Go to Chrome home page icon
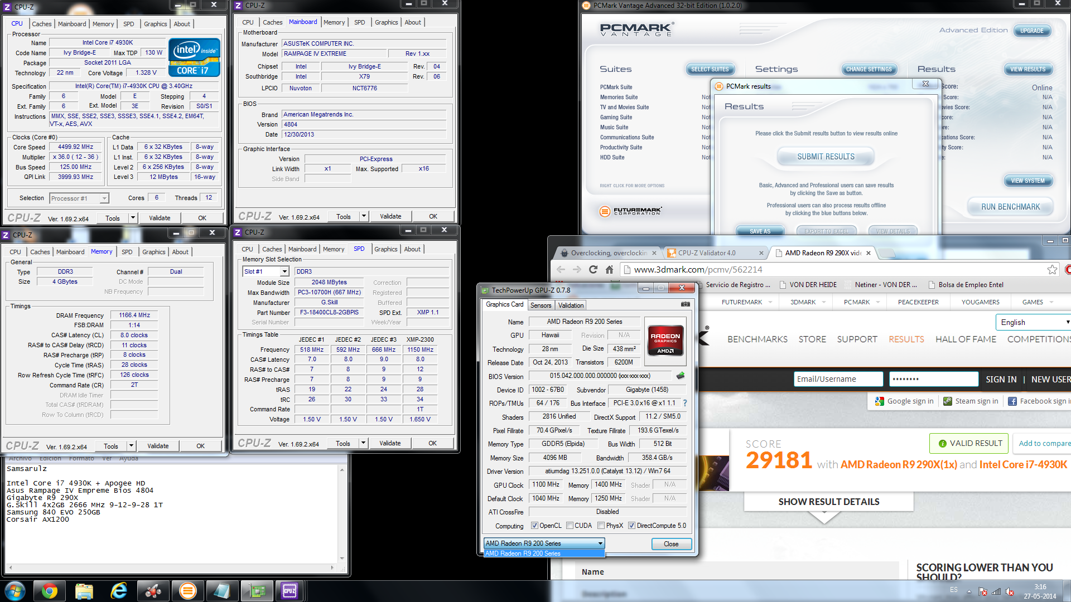Viewport: 1071px width, 602px height. tap(610, 270)
